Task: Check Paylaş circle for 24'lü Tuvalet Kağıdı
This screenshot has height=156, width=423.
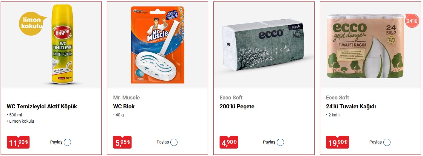Action: (x=387, y=142)
